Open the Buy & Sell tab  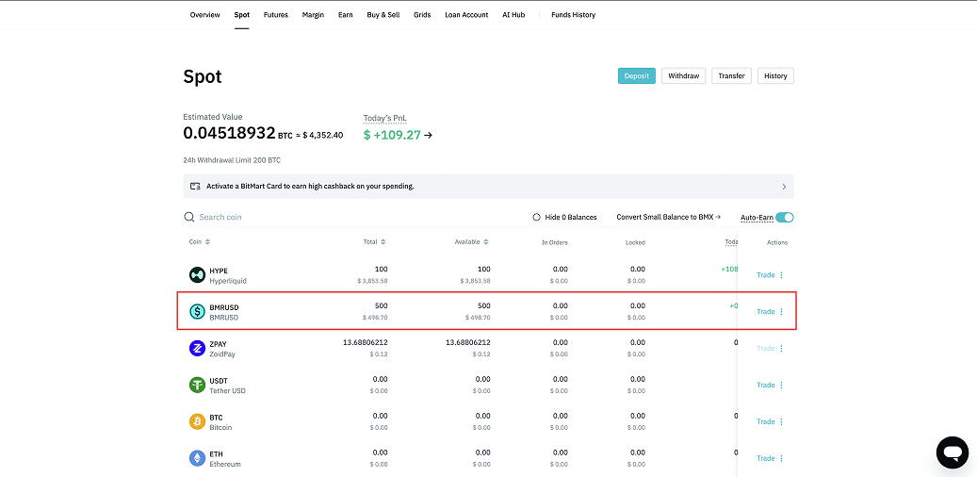pyautogui.click(x=383, y=15)
